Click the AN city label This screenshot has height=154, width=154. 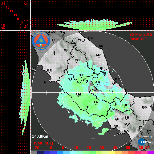coord(101,46)
